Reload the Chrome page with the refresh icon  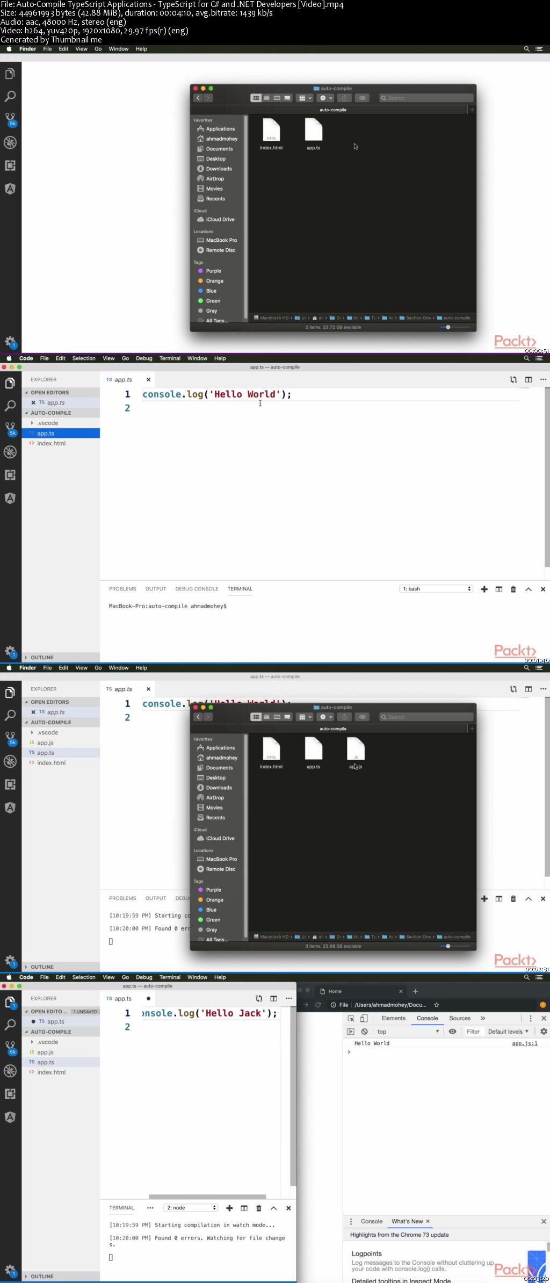pyautogui.click(x=318, y=1005)
